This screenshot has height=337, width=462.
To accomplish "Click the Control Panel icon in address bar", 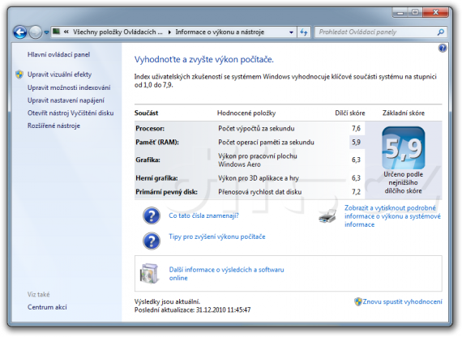I will pyautogui.click(x=57, y=32).
